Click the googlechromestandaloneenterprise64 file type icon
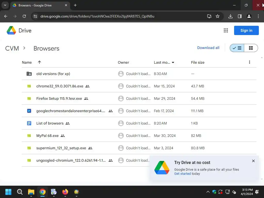Viewport: 264px width, 198px height. click(29, 111)
